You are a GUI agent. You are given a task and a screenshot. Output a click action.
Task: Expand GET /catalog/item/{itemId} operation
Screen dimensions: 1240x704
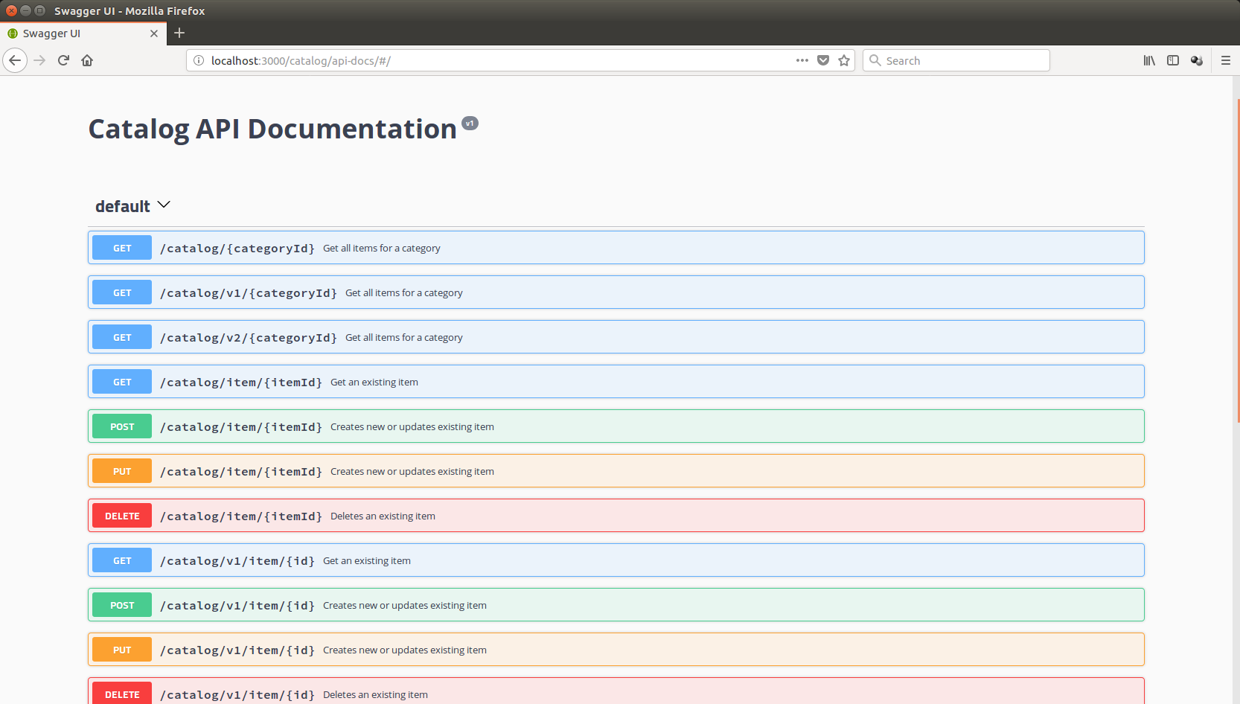(x=616, y=382)
